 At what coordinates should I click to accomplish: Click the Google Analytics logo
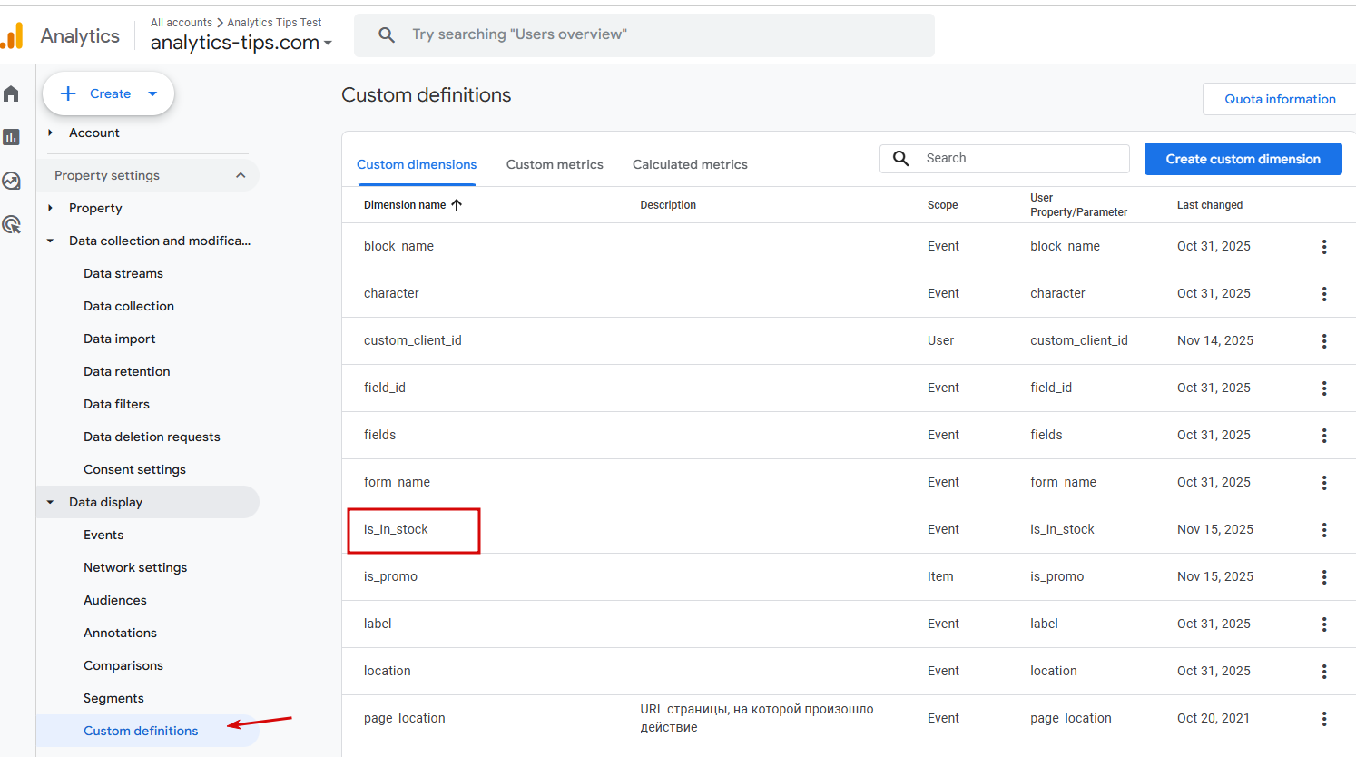[13, 36]
